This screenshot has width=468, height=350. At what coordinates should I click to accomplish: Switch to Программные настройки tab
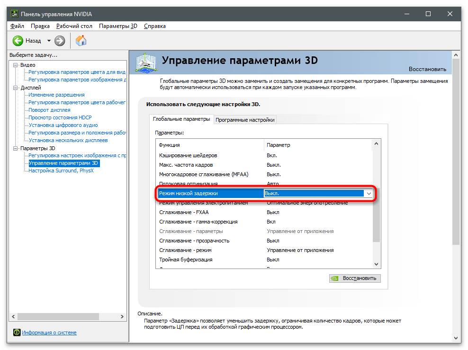click(245, 120)
